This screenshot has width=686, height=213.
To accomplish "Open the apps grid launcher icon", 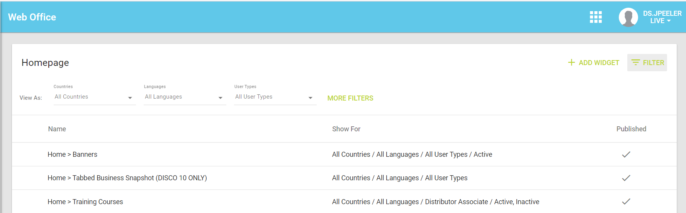I will (596, 17).
